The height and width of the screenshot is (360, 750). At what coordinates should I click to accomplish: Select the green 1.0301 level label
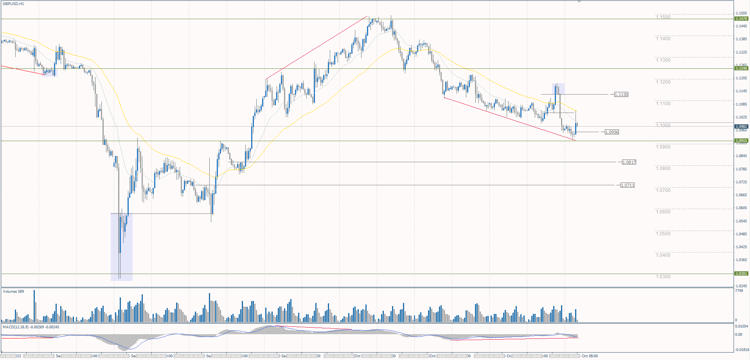pos(741,274)
